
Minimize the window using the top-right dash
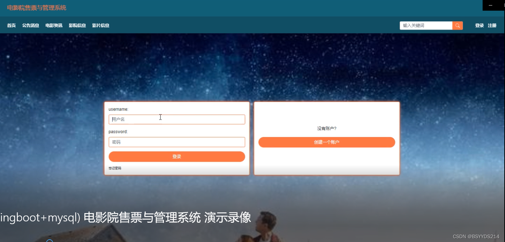coord(491,6)
